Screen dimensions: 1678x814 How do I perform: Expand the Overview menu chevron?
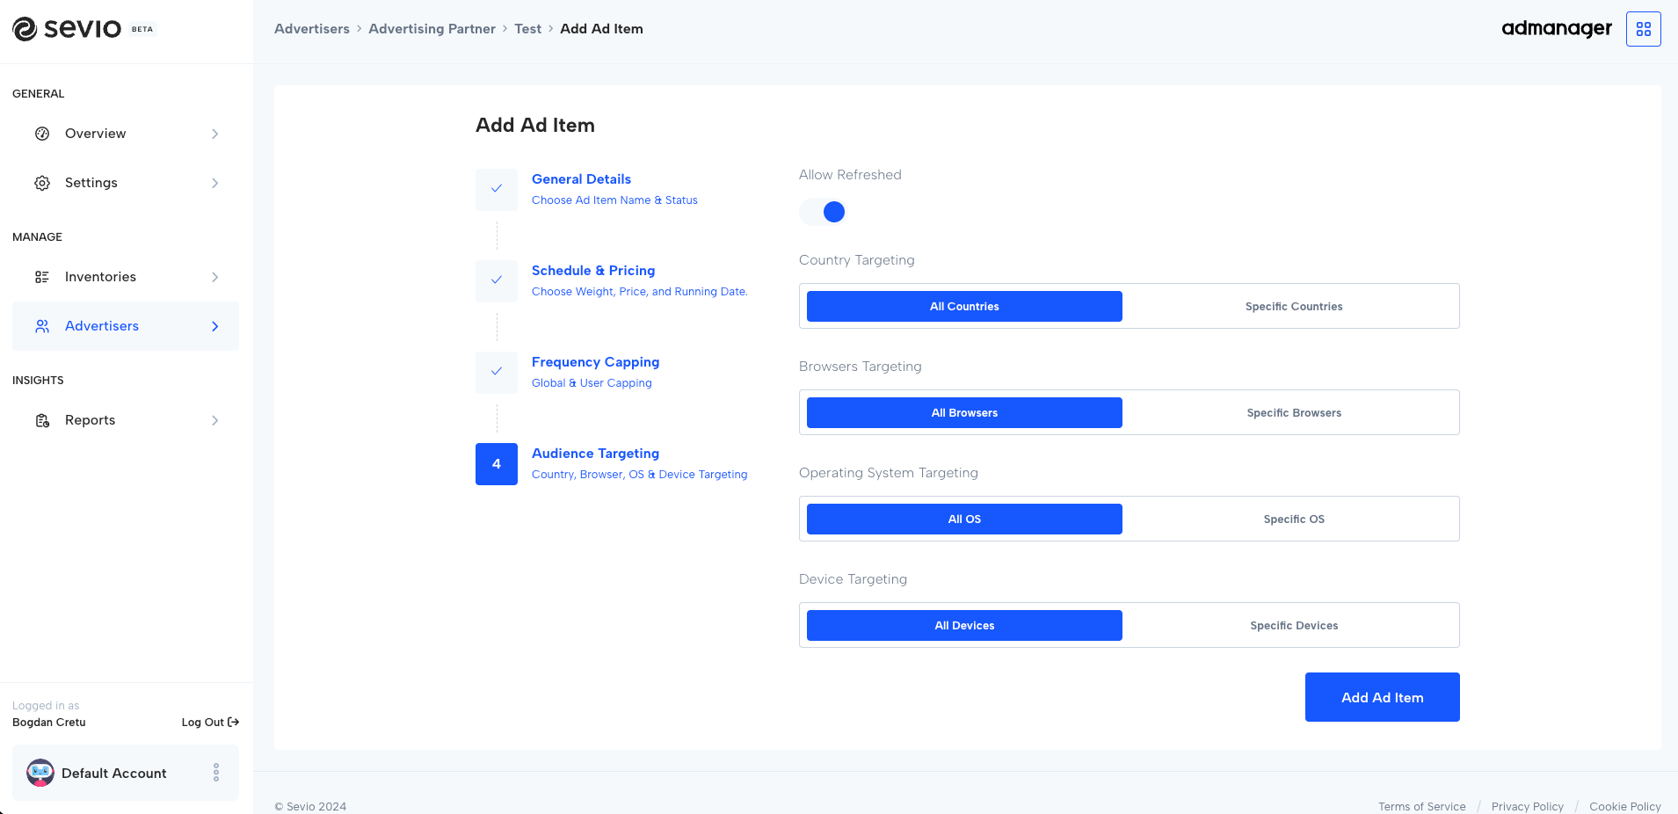pyautogui.click(x=215, y=134)
